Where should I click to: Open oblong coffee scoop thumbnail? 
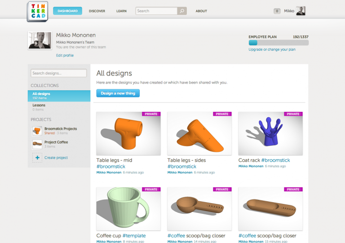[x=270, y=209]
